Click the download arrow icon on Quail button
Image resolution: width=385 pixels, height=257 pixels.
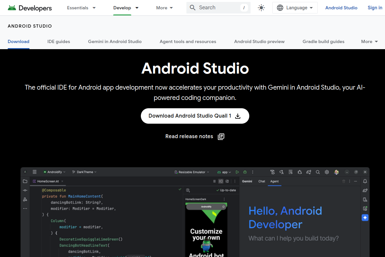pyautogui.click(x=238, y=116)
